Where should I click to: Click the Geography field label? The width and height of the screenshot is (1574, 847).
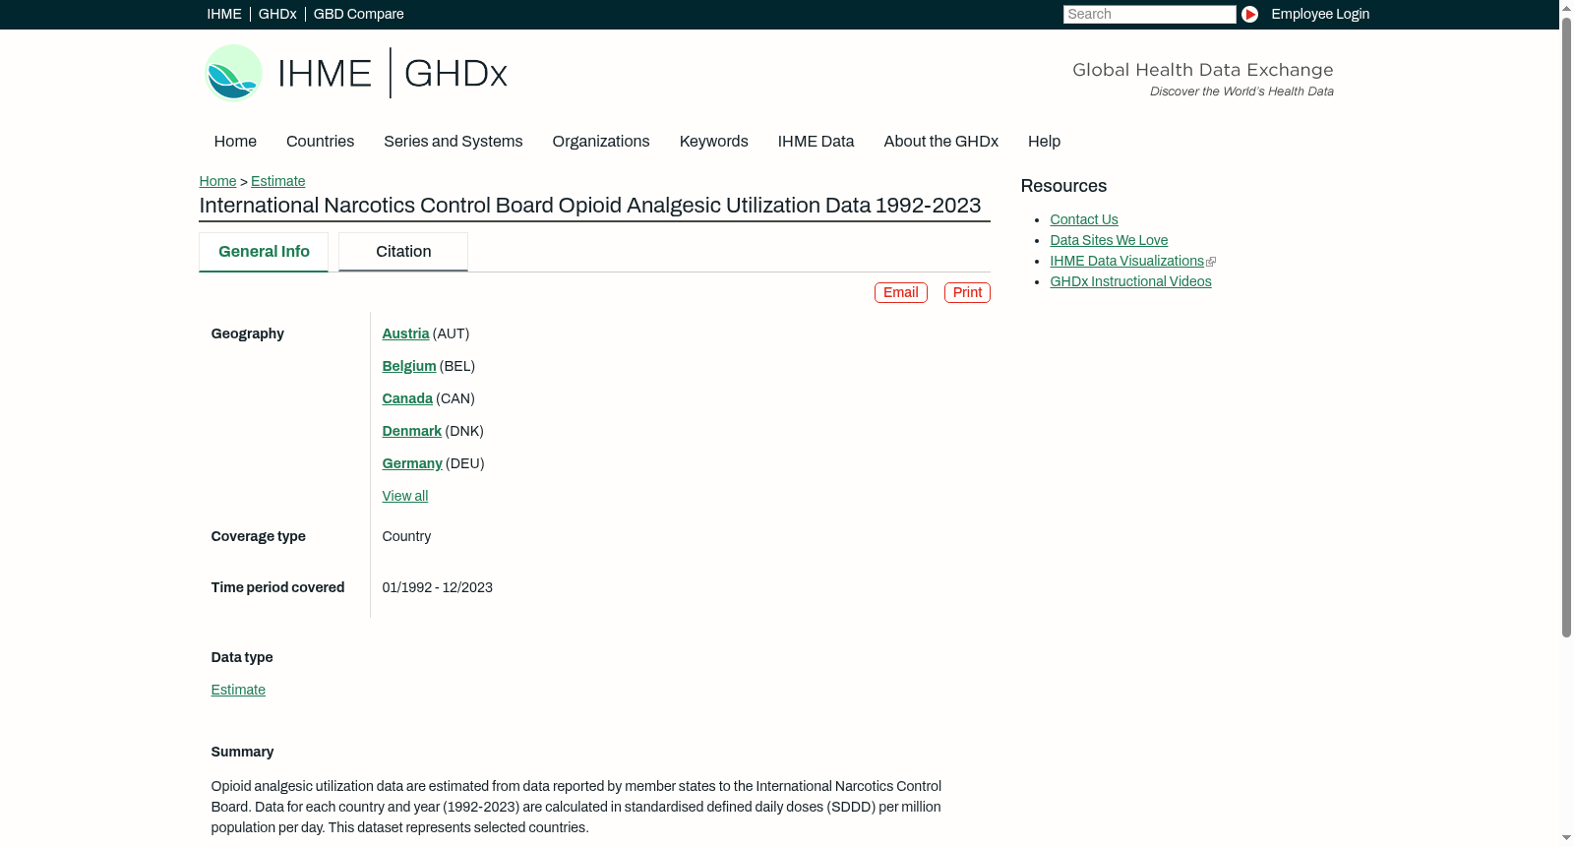click(247, 333)
